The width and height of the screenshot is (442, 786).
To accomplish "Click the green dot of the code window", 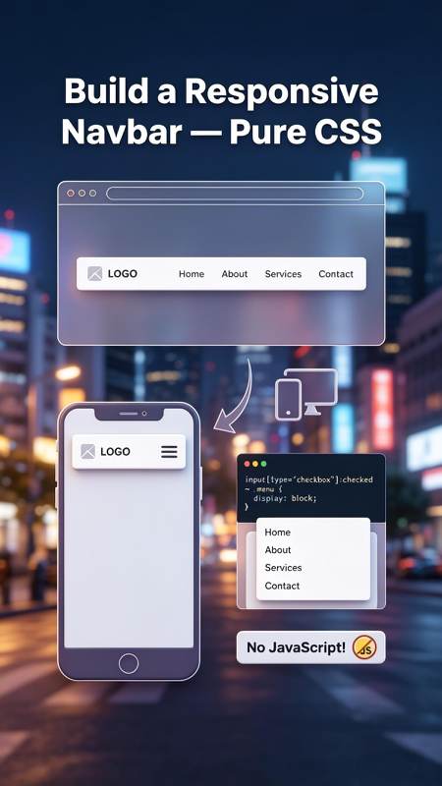I will point(263,464).
